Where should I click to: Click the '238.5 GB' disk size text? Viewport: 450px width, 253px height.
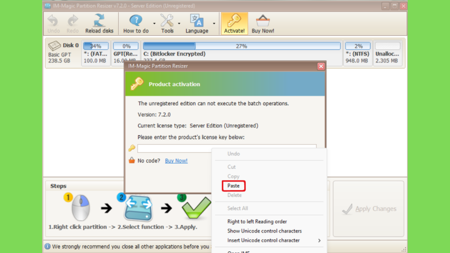click(59, 61)
